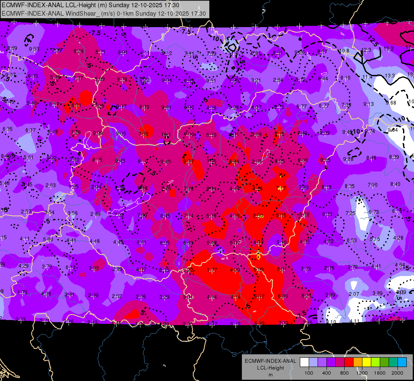Click the wind shear value 7.23
The image size is (414, 381).
tap(283, 323)
